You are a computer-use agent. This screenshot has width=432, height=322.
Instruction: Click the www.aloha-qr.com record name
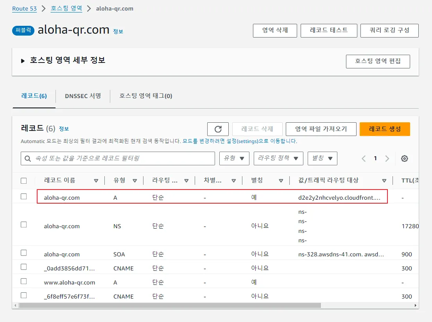pos(70,283)
